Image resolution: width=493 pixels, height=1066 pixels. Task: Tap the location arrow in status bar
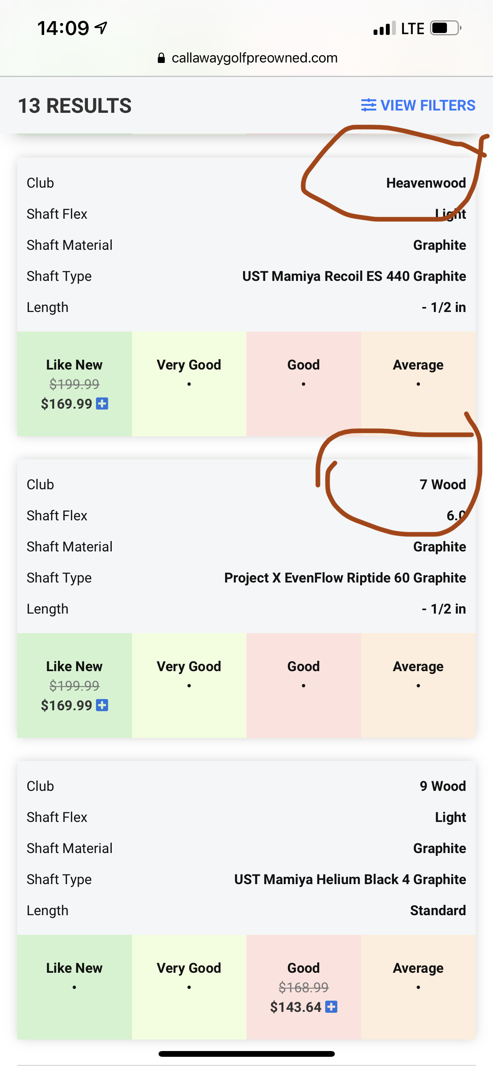[101, 28]
